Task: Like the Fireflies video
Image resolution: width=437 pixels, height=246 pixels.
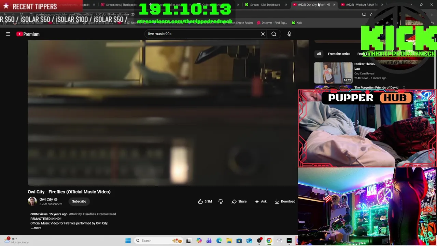Action: point(205,202)
